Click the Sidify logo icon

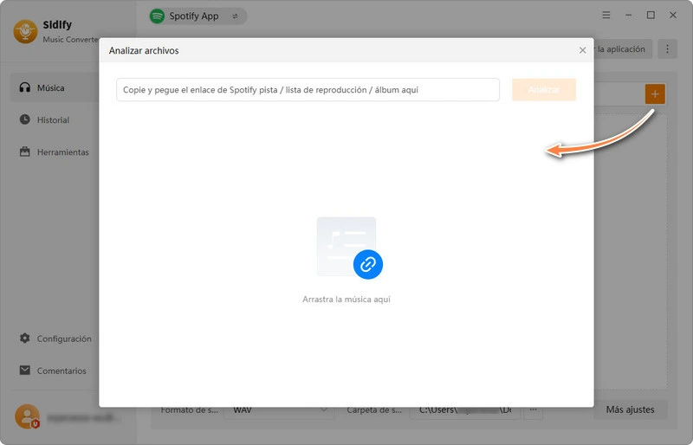25,31
